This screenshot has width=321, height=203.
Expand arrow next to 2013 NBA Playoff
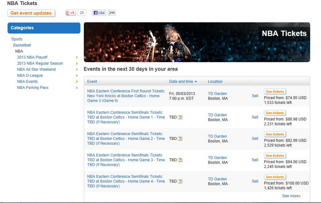pos(77,57)
